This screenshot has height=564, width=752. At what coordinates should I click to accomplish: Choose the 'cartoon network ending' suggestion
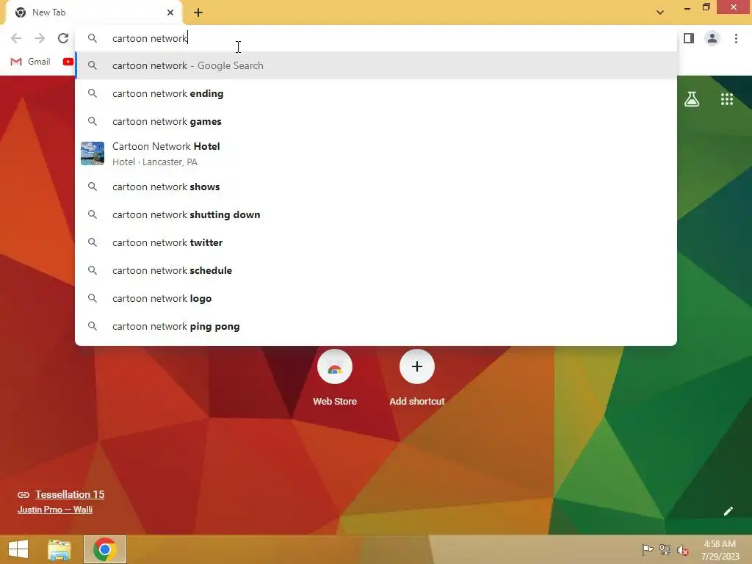376,93
